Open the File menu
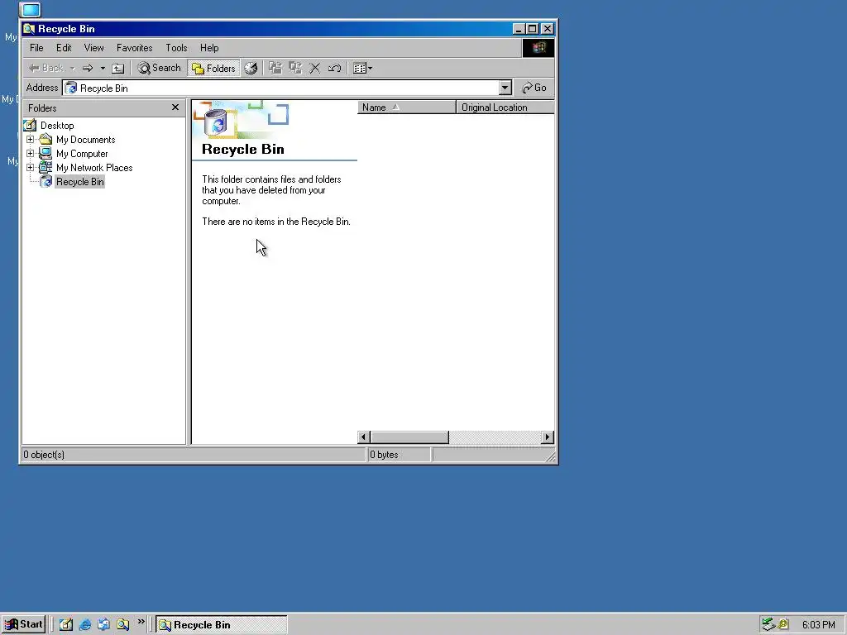The width and height of the screenshot is (847, 635). tap(36, 47)
